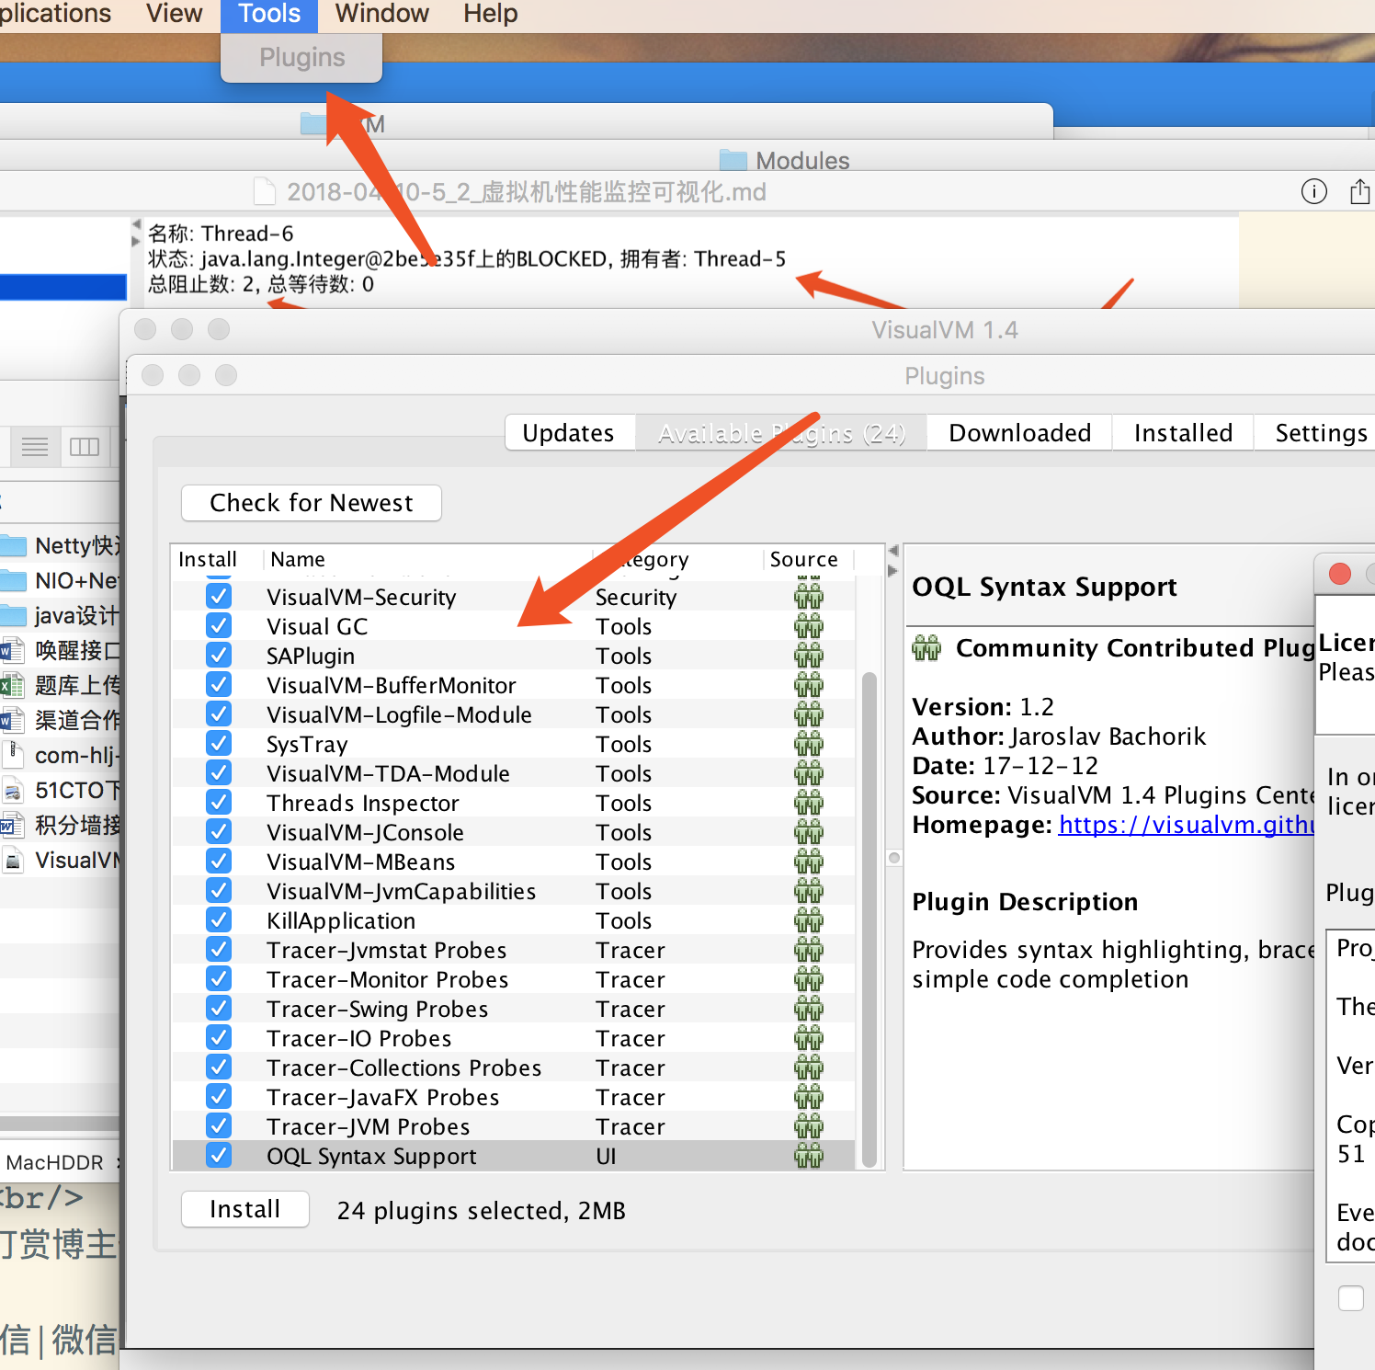Open the plugin Homepage link
Screen dimensions: 1375x1370
coord(1187,825)
